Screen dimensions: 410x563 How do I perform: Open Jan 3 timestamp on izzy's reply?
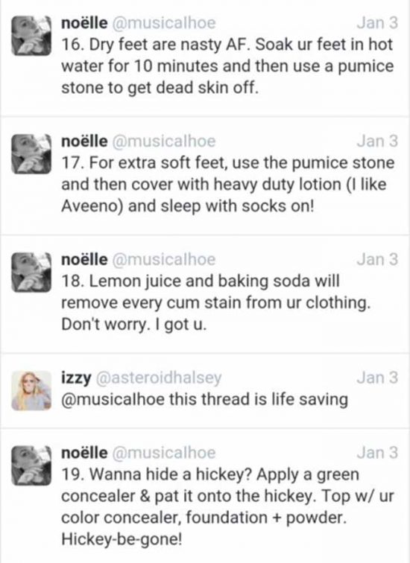377,378
